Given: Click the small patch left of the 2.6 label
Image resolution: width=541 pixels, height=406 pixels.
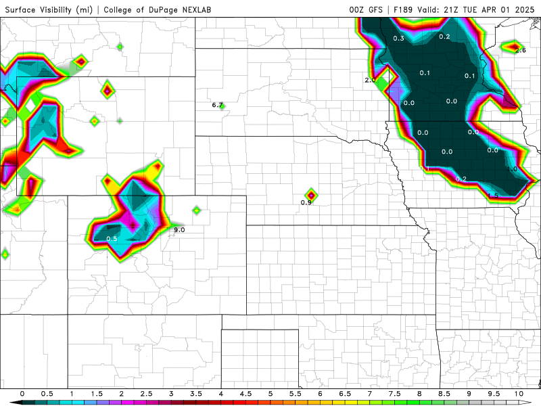Looking at the screenshot, I should (x=511, y=46).
